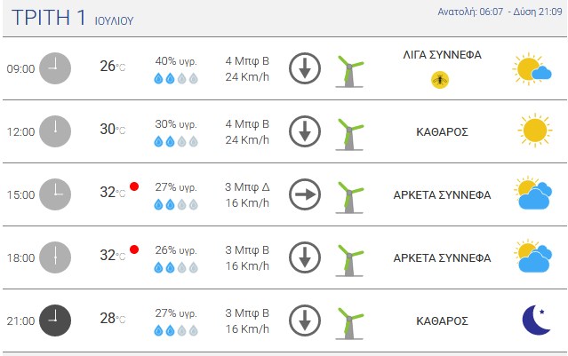568x356 pixels.
Task: Click the cloudy weather icon at 15:00
Action: coord(532,193)
